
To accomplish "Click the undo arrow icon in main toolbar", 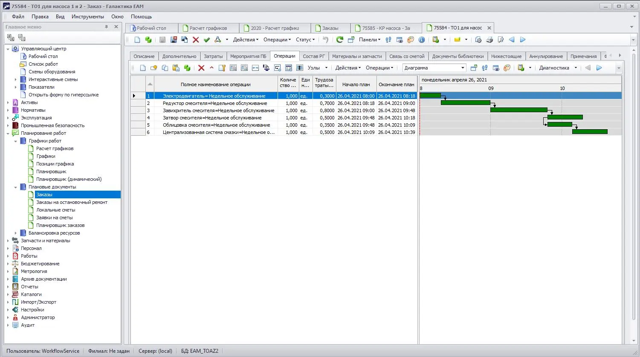I will [326, 40].
